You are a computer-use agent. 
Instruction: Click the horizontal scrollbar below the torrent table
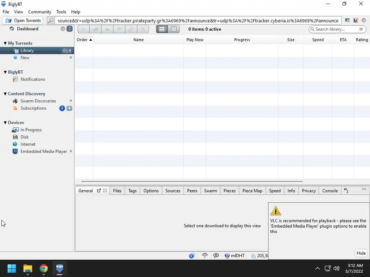(192, 181)
